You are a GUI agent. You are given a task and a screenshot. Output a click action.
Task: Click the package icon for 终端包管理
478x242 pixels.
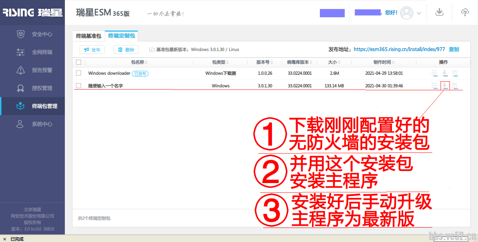tap(21, 106)
